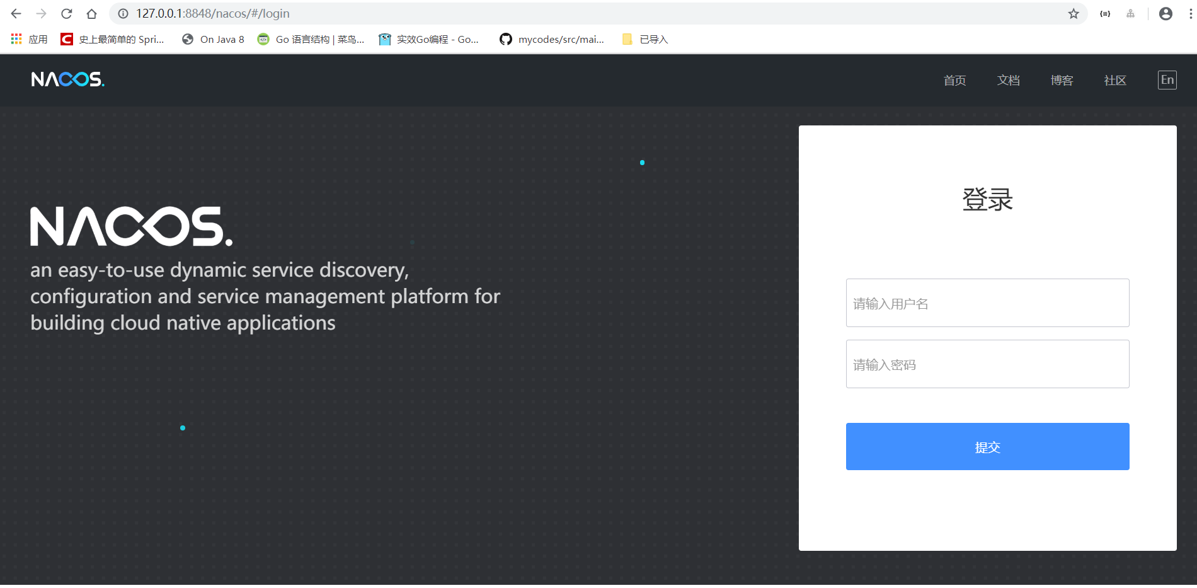This screenshot has width=1197, height=588.
Task: Click the Nacos logo in the header
Action: point(68,79)
